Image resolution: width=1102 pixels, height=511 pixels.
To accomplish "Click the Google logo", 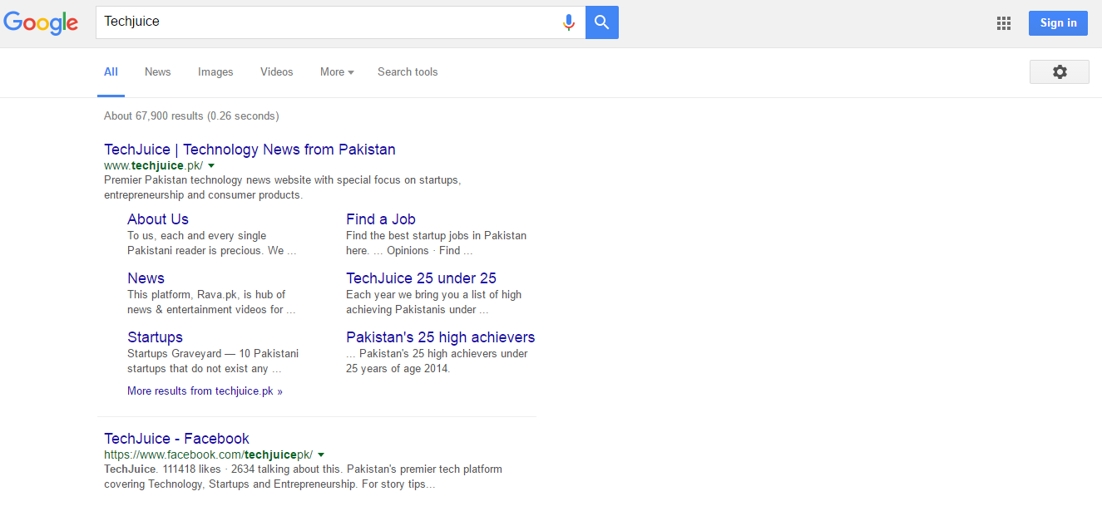I will coord(41,22).
